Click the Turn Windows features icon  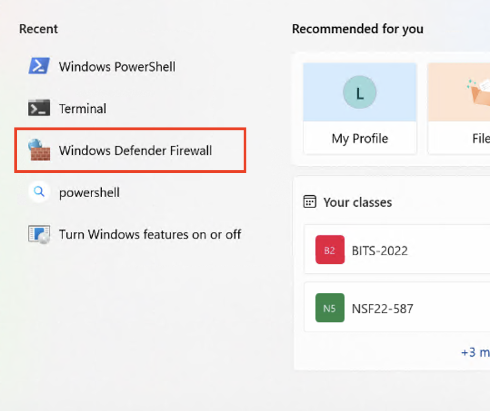click(39, 234)
